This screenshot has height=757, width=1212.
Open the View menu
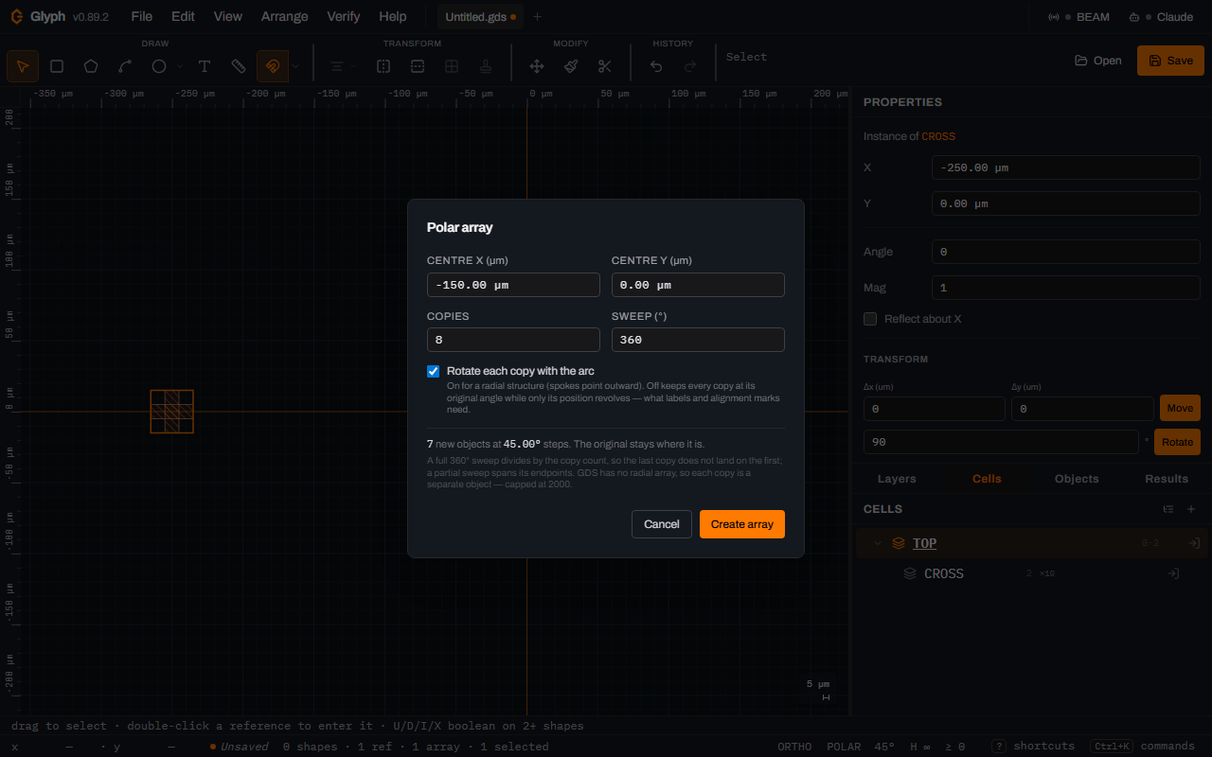pos(228,16)
